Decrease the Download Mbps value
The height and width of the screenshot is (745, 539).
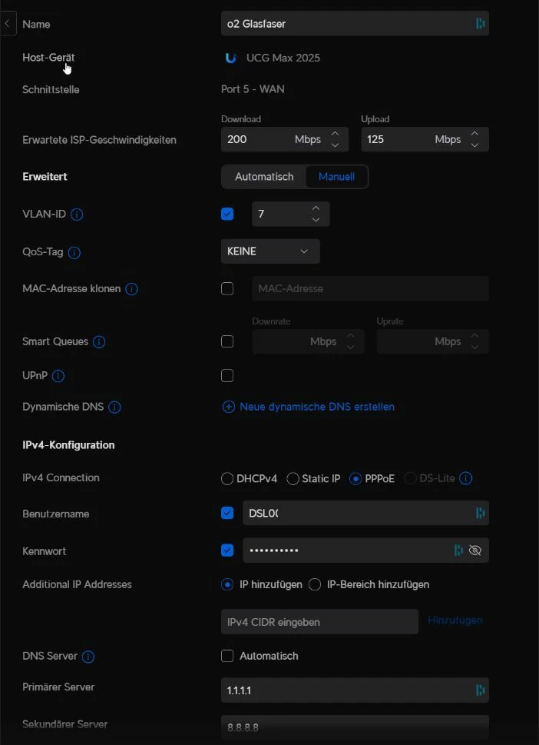point(335,145)
